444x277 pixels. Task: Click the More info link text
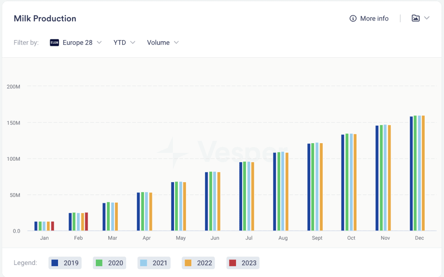pyautogui.click(x=374, y=18)
